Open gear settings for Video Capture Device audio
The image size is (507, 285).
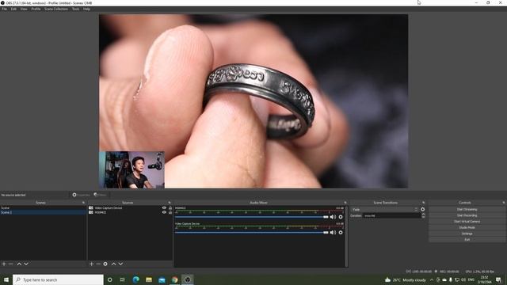click(x=341, y=232)
